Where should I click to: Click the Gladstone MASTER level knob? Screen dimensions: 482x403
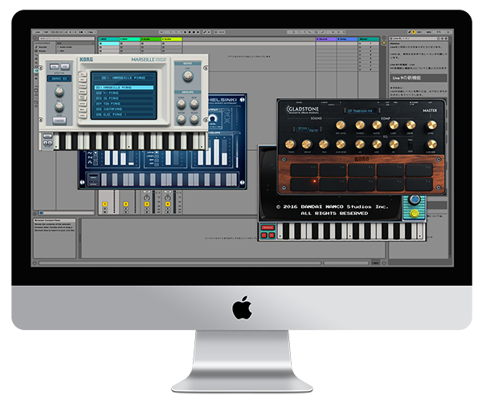pos(431,125)
